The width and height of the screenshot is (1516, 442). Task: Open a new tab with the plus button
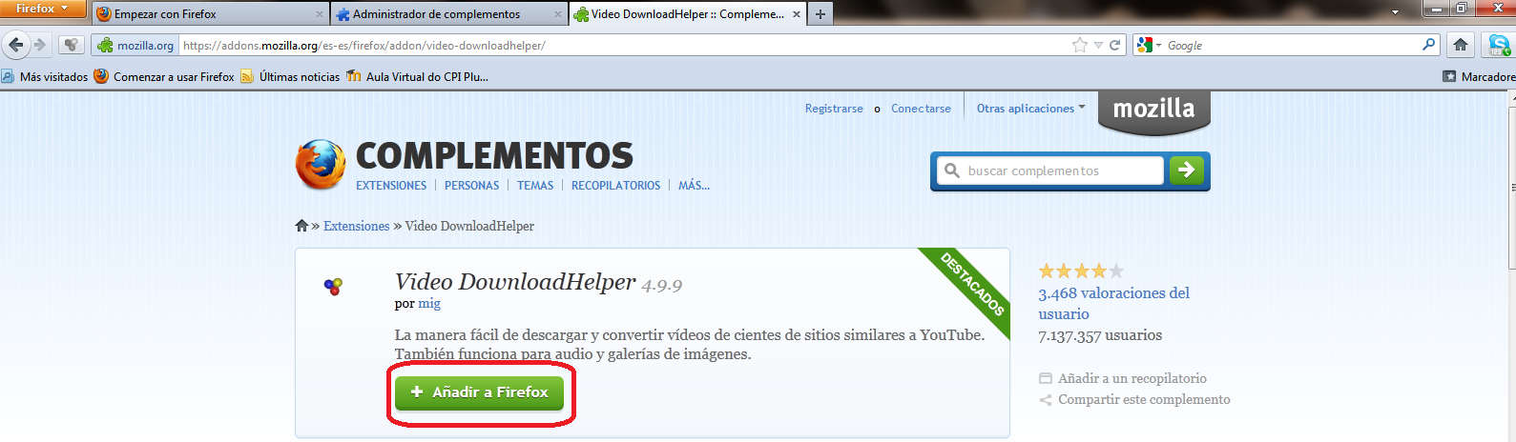pos(820,14)
